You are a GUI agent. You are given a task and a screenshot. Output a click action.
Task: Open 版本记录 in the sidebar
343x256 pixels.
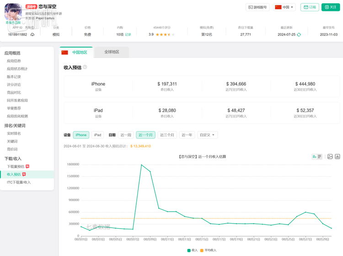click(x=14, y=77)
